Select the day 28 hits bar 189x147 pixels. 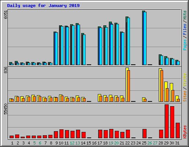[159, 60]
